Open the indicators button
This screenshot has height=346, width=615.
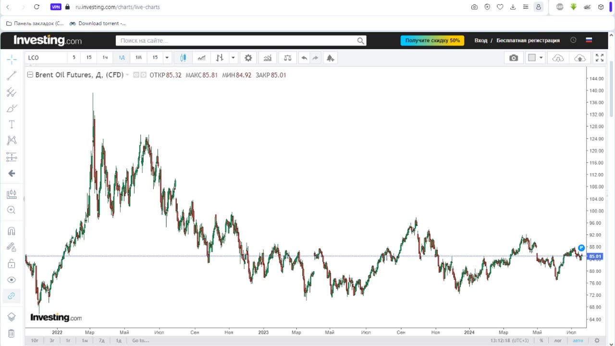268,58
